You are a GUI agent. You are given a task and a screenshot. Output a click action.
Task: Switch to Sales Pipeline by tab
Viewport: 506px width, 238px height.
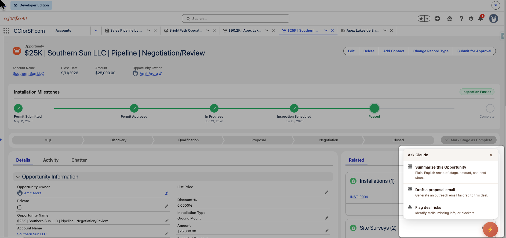click(124, 31)
